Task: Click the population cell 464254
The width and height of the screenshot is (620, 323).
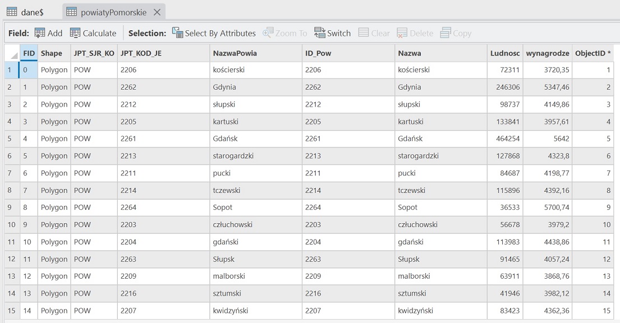Action: click(x=504, y=139)
